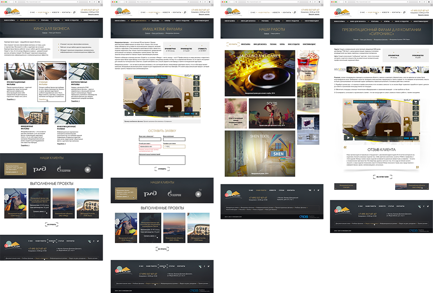Viewport: 433px width, 293px height.
Task: Play the video on the Имиджевые фильмы page
Action: tap(129, 113)
